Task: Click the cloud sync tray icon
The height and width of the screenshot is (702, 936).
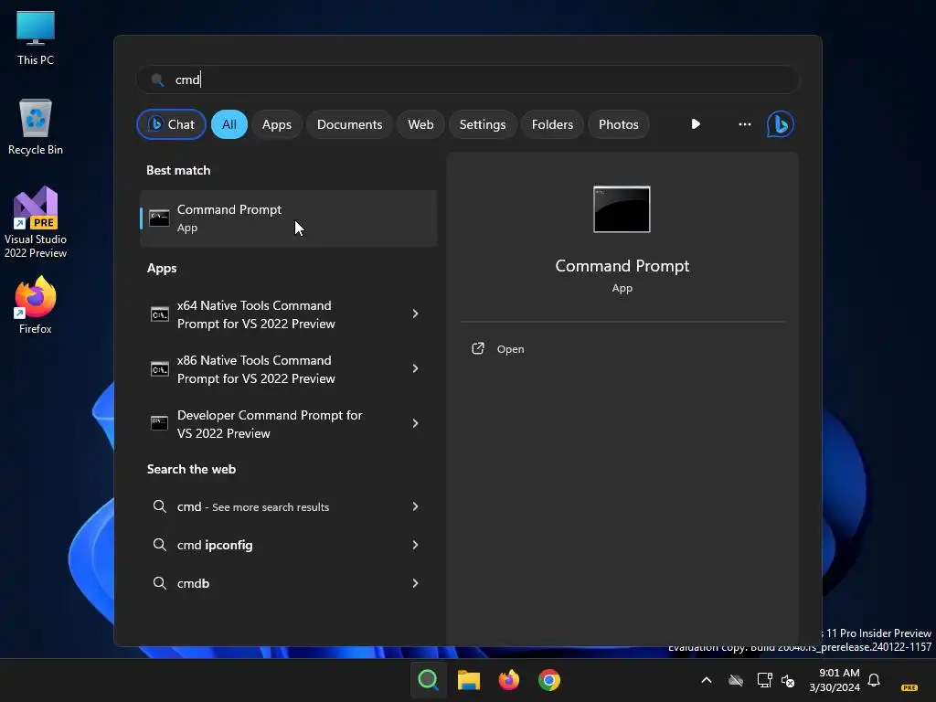Action: [x=736, y=680]
